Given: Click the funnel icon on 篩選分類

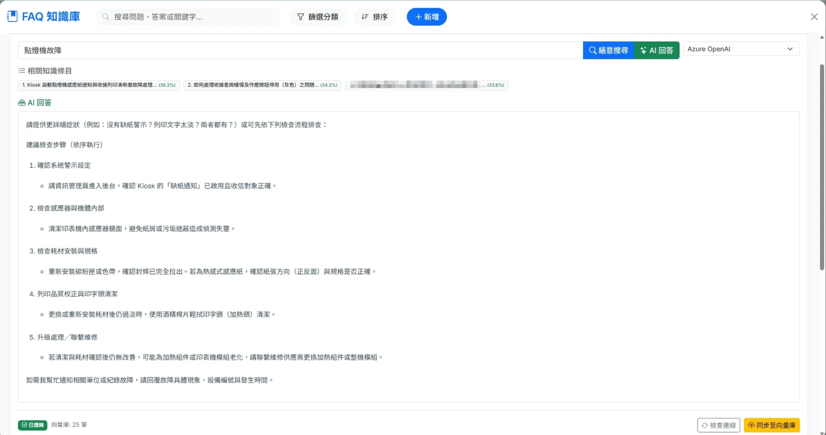Looking at the screenshot, I should point(300,17).
